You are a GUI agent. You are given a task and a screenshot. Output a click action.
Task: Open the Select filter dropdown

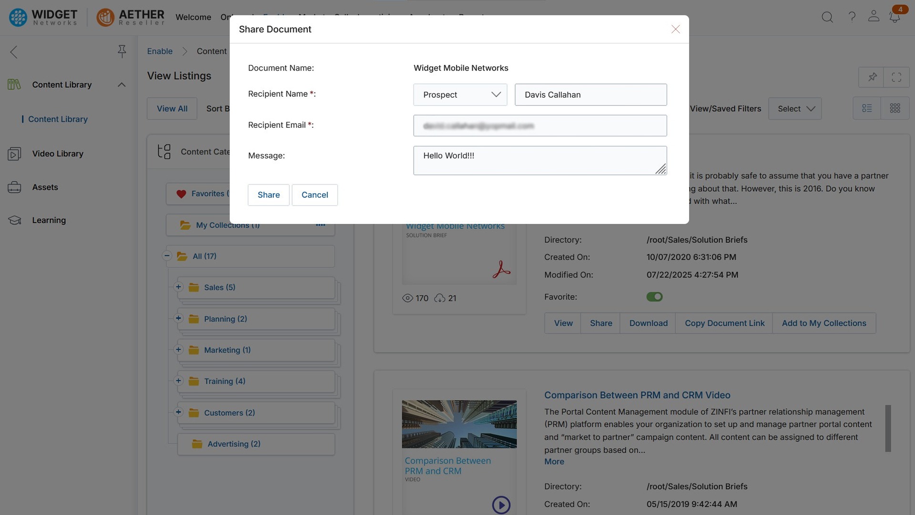[x=794, y=108]
